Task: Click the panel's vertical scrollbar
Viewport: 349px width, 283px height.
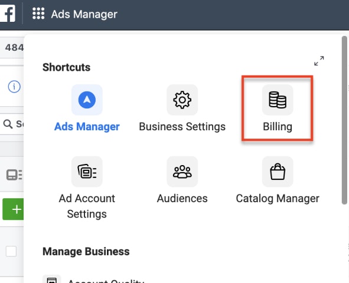Action: pyautogui.click(x=344, y=120)
